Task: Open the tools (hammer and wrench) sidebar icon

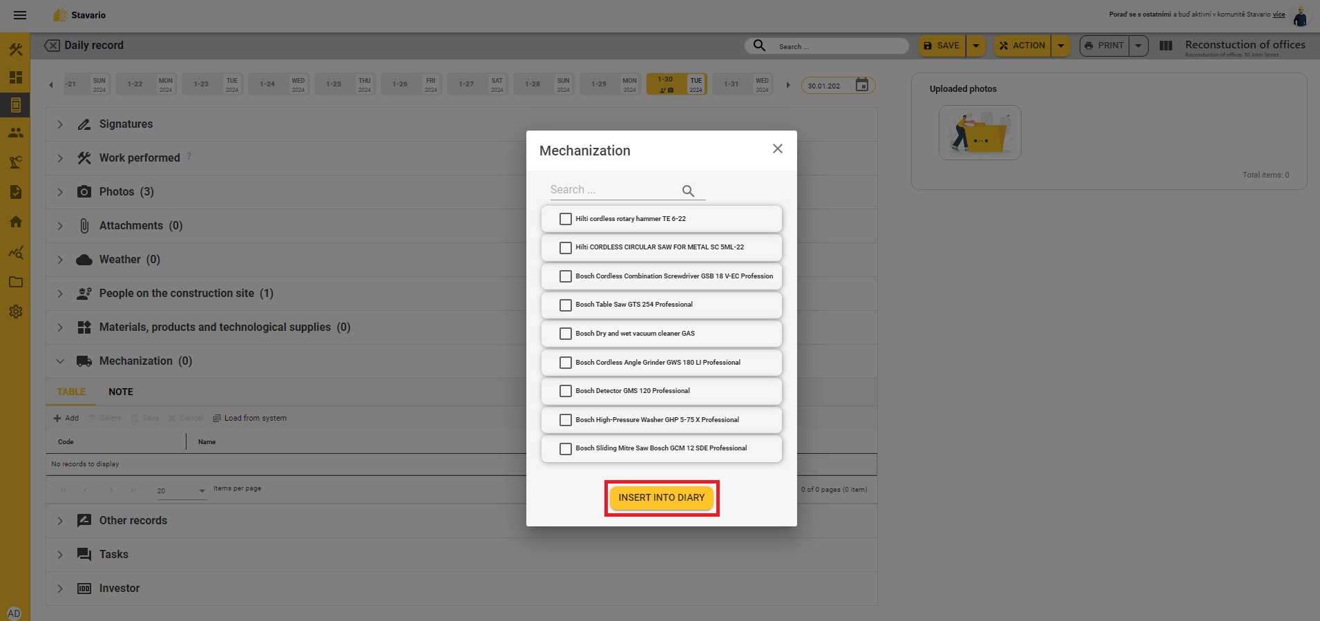Action: [x=16, y=50]
